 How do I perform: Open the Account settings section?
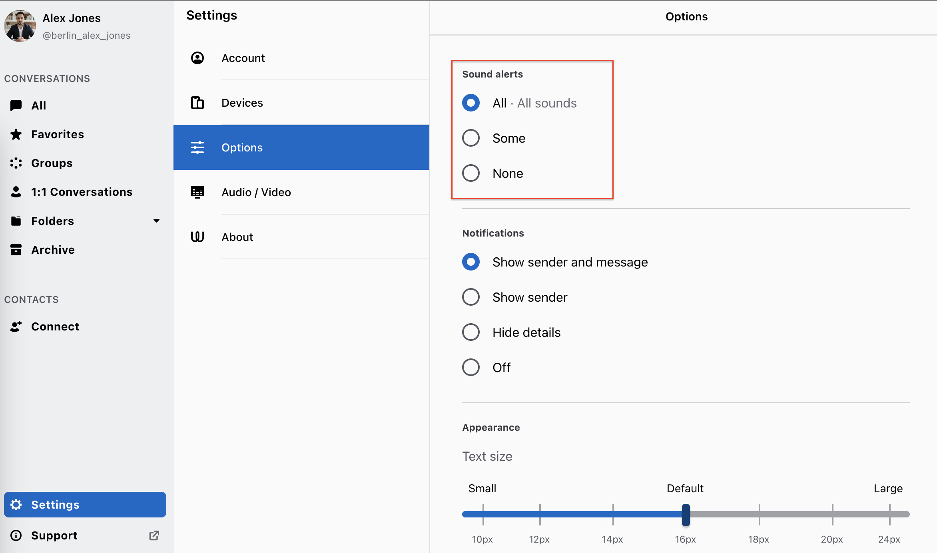coord(301,58)
